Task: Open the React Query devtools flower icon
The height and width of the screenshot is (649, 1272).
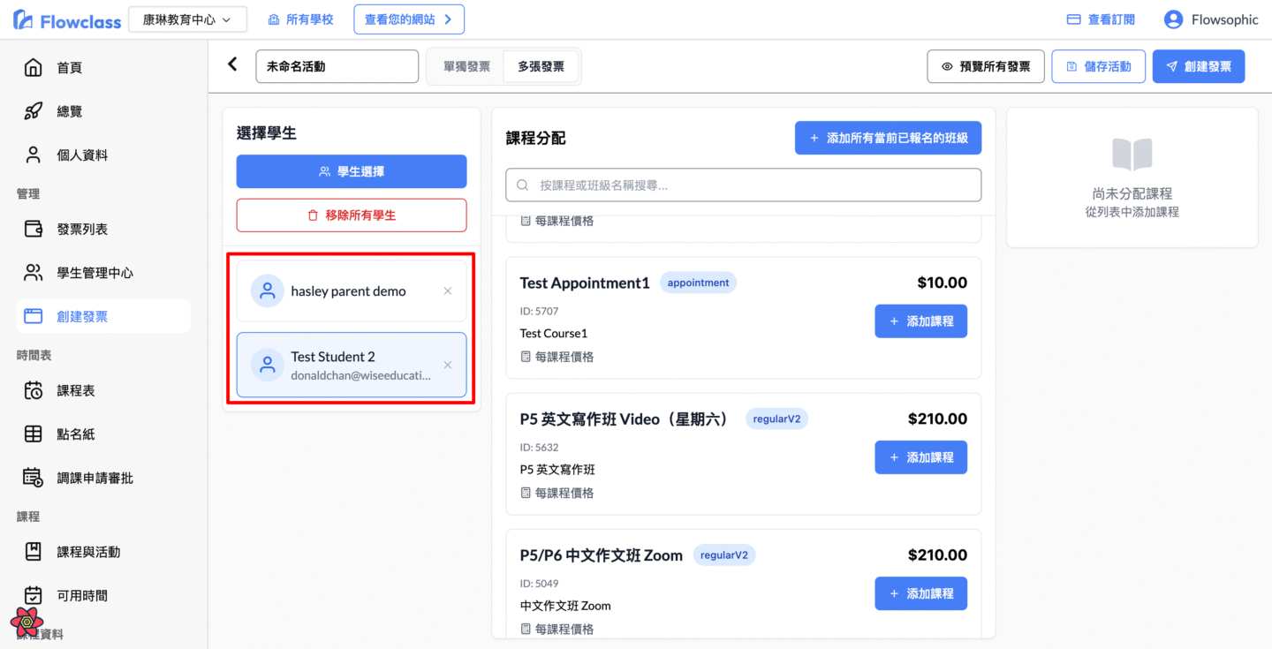Action: [27, 622]
